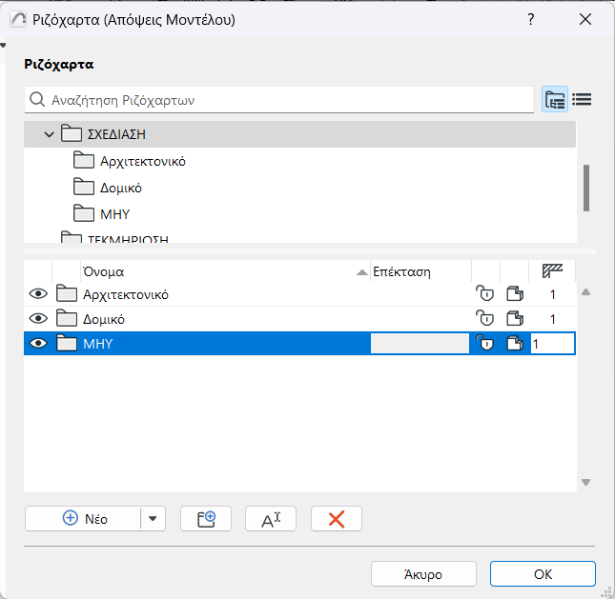This screenshot has width=615, height=599.
Task: Select the Αρχιτεκτονικό folder in the tree
Action: (x=142, y=161)
